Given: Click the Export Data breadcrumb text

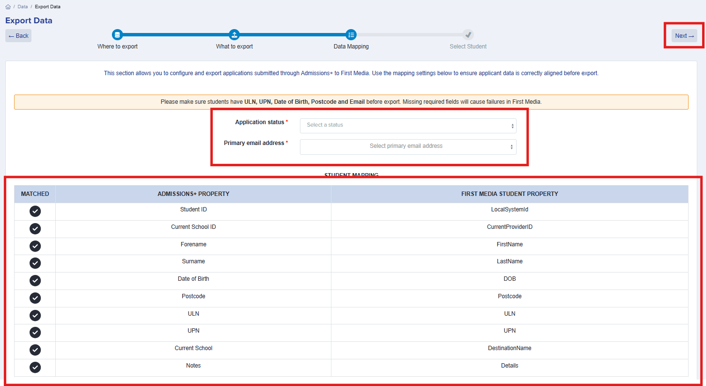Looking at the screenshot, I should coord(47,7).
